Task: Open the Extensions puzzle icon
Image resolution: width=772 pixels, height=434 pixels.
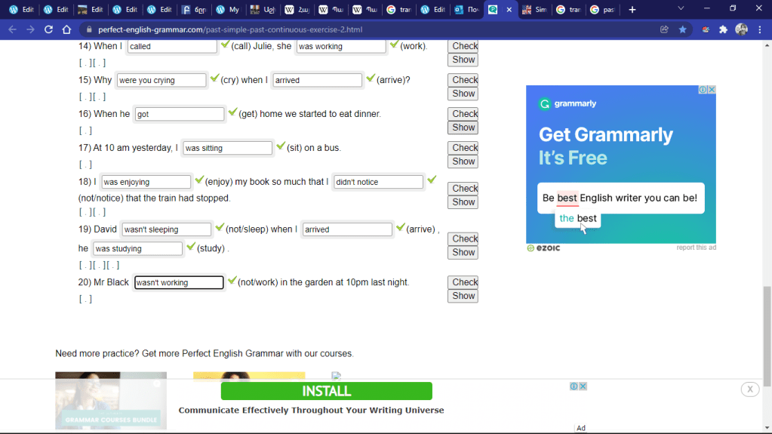Action: click(x=723, y=29)
